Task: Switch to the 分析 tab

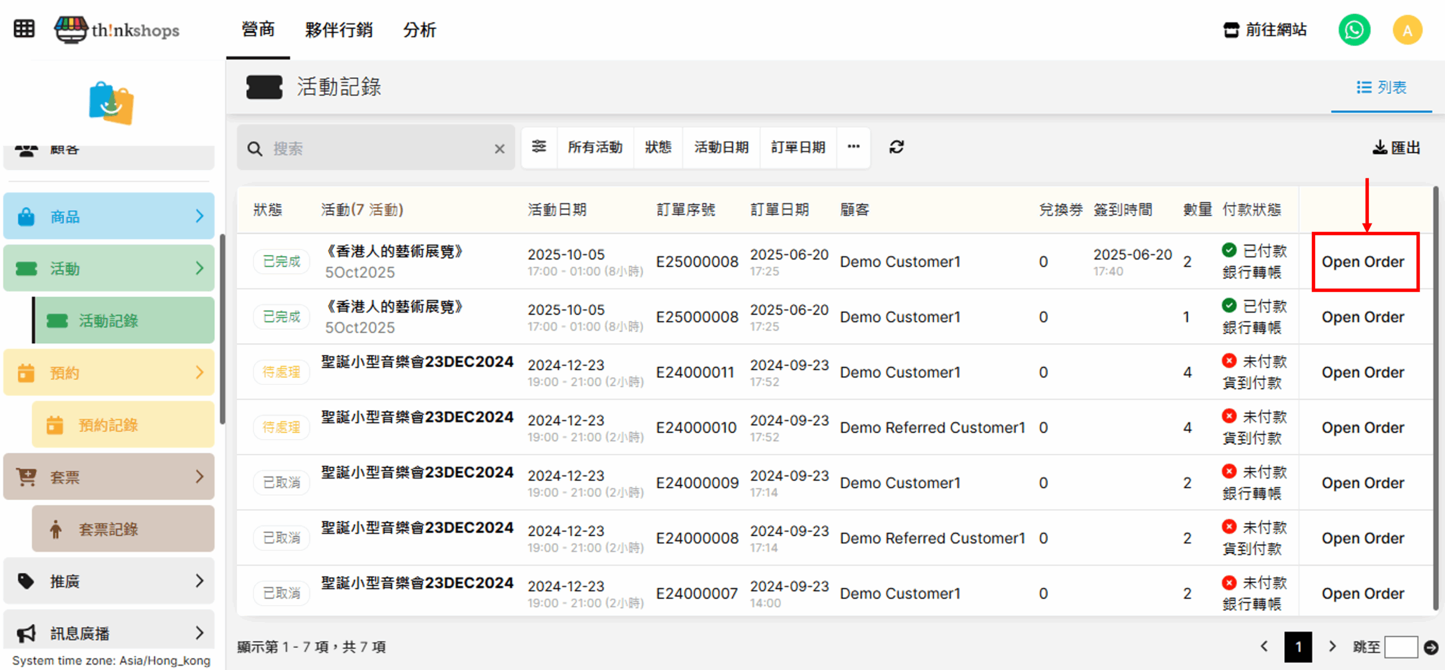Action: pyautogui.click(x=419, y=30)
